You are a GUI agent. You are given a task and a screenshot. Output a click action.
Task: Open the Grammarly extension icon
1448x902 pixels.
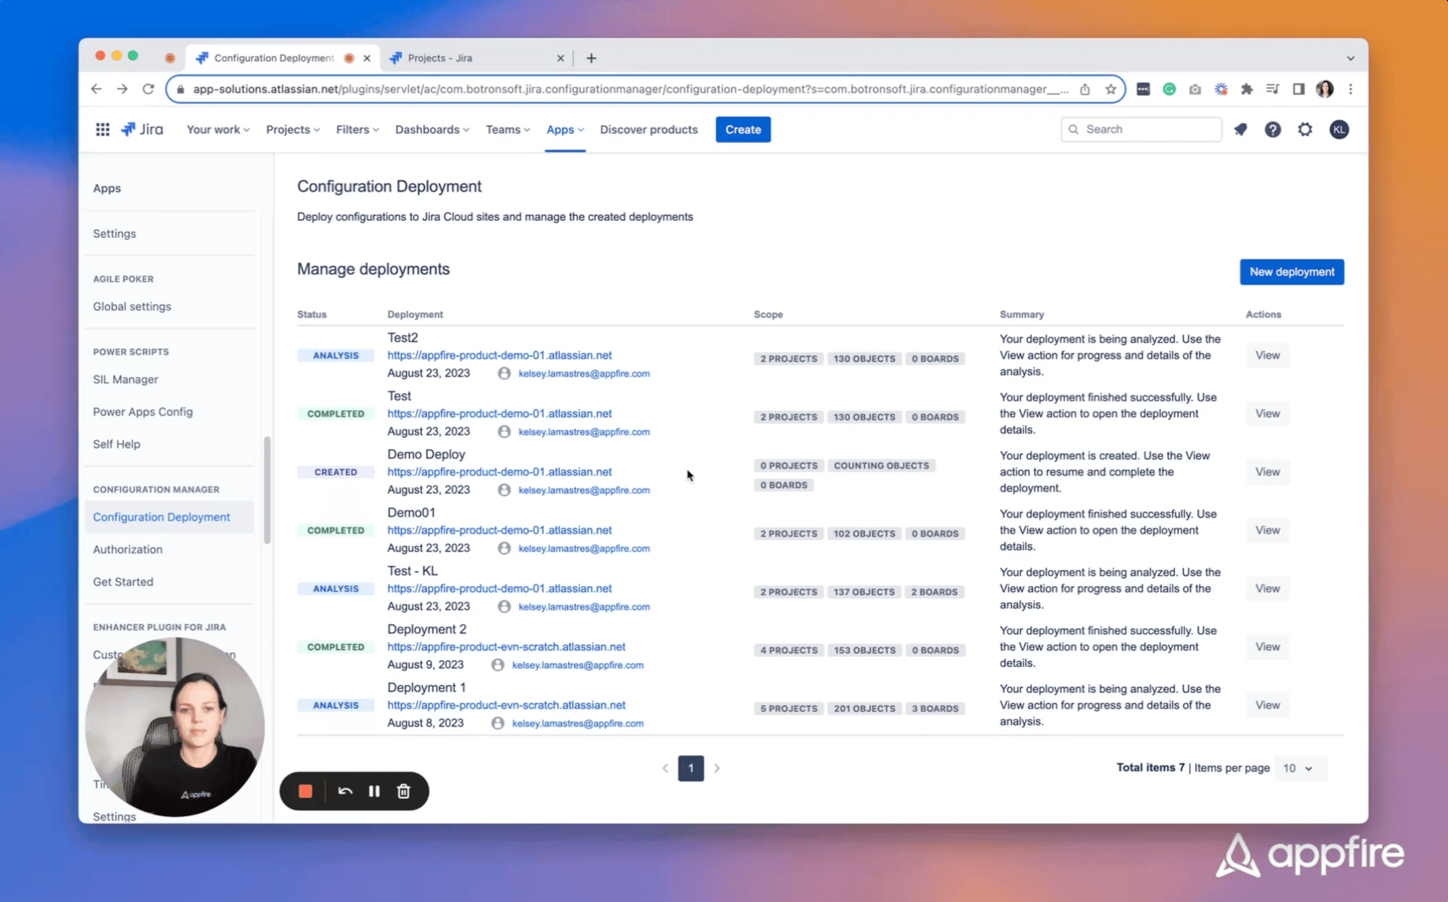coord(1169,89)
